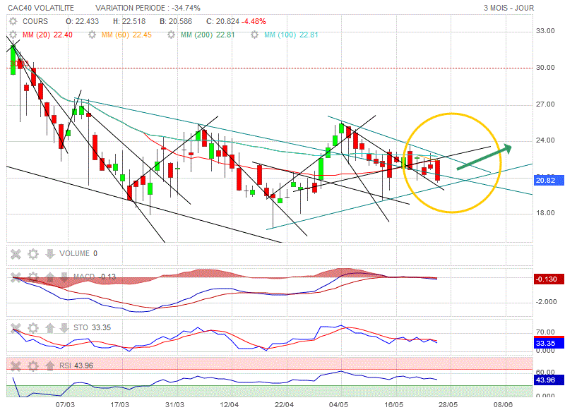Click the MM (100) 22.81 label
Screen dimensions: 577x417
pos(291,35)
